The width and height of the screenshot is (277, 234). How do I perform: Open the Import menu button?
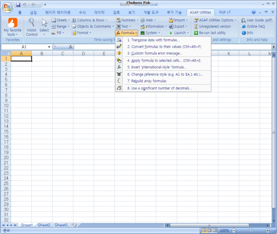pyautogui.click(x=178, y=20)
